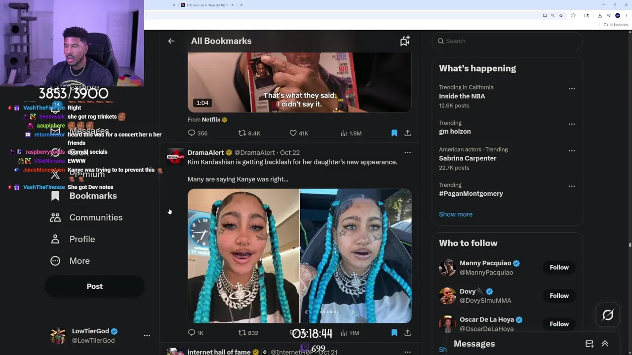Viewport: 632px width, 355px height.
Task: Compose a new message in Messages drawer
Action: pos(590,344)
